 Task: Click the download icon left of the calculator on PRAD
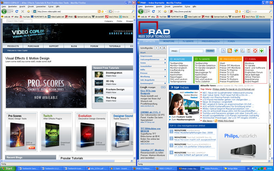tap(242, 51)
